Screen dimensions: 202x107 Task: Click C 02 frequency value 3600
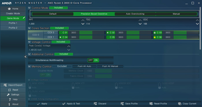point(121,33)
